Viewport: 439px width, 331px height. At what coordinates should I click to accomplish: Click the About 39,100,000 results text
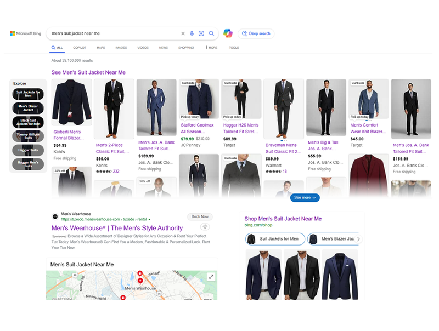tap(72, 61)
